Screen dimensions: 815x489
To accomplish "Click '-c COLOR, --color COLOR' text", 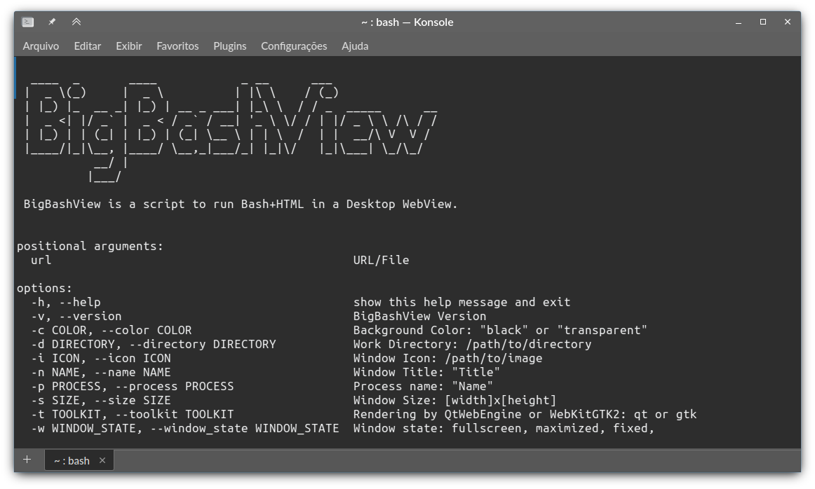I will (112, 330).
